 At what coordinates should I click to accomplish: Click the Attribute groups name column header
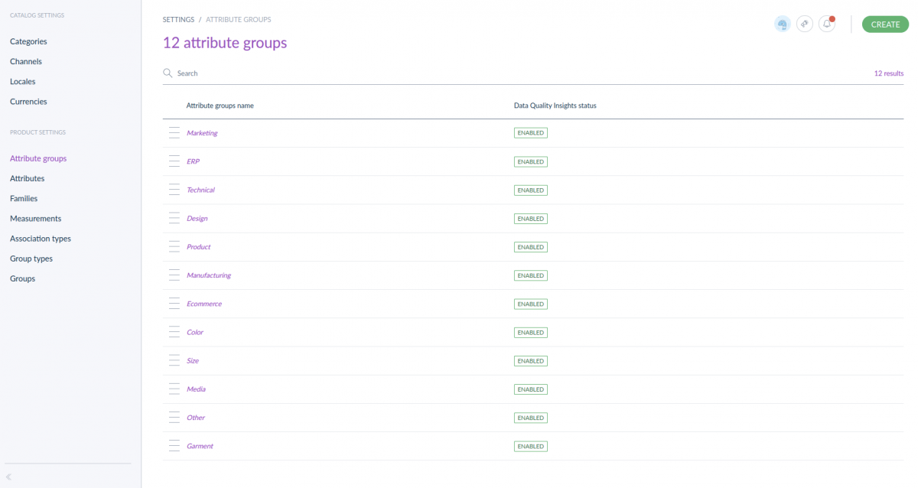pyautogui.click(x=220, y=106)
